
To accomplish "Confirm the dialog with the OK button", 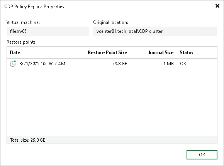I will 202,154.
